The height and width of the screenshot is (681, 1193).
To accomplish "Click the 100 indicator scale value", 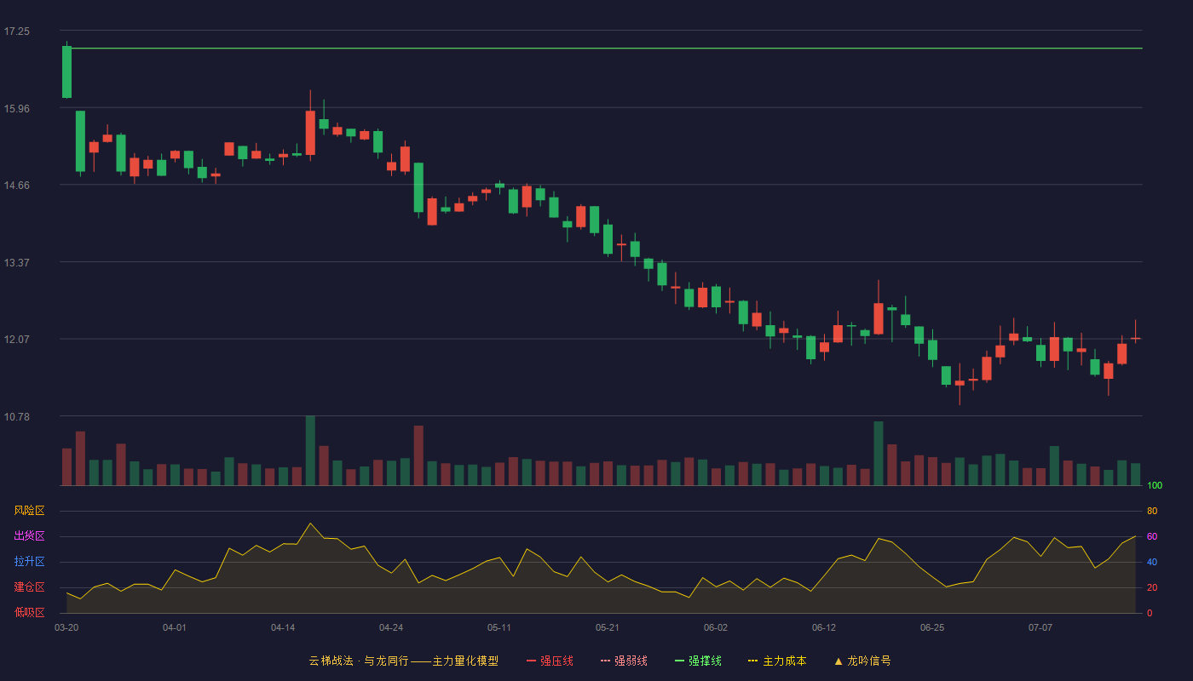I will click(1155, 485).
